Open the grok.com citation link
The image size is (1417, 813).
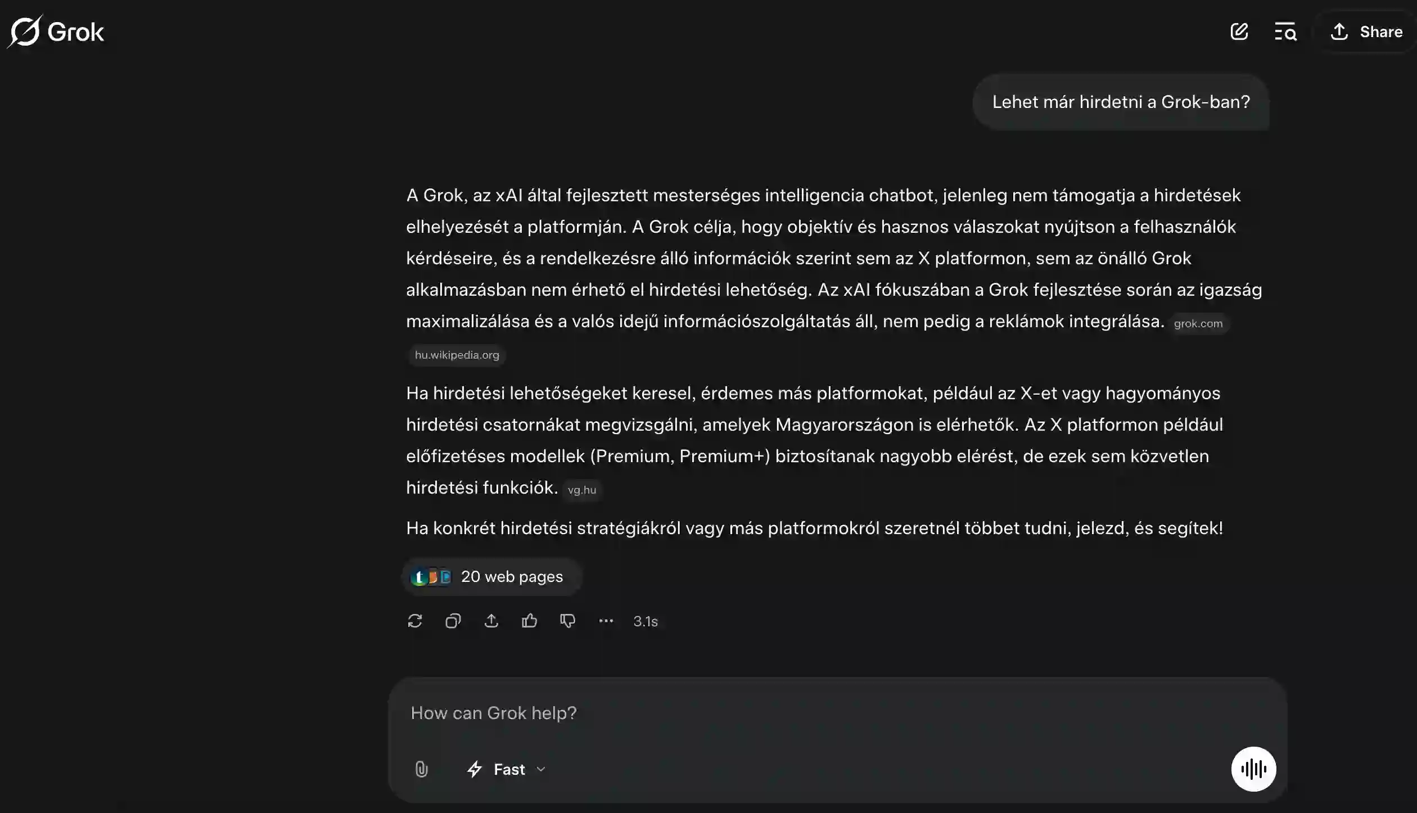tap(1198, 324)
